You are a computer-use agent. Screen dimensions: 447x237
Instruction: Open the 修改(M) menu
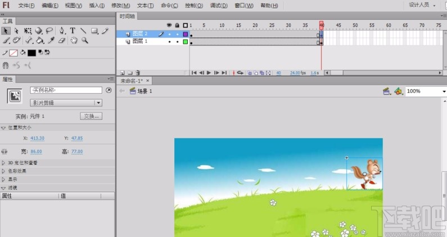point(120,6)
